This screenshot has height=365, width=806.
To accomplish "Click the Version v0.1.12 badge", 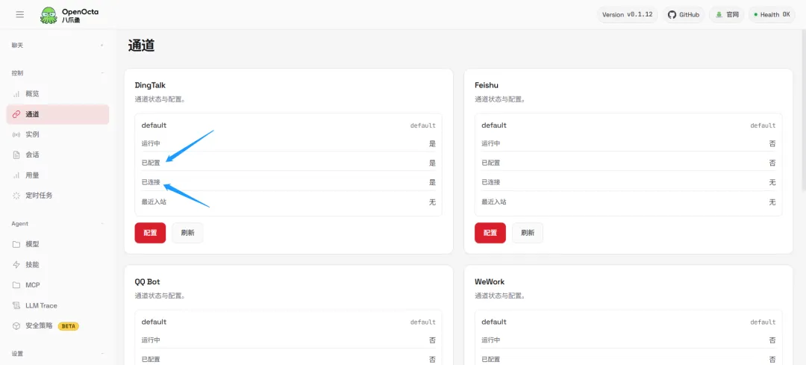I will tap(627, 15).
